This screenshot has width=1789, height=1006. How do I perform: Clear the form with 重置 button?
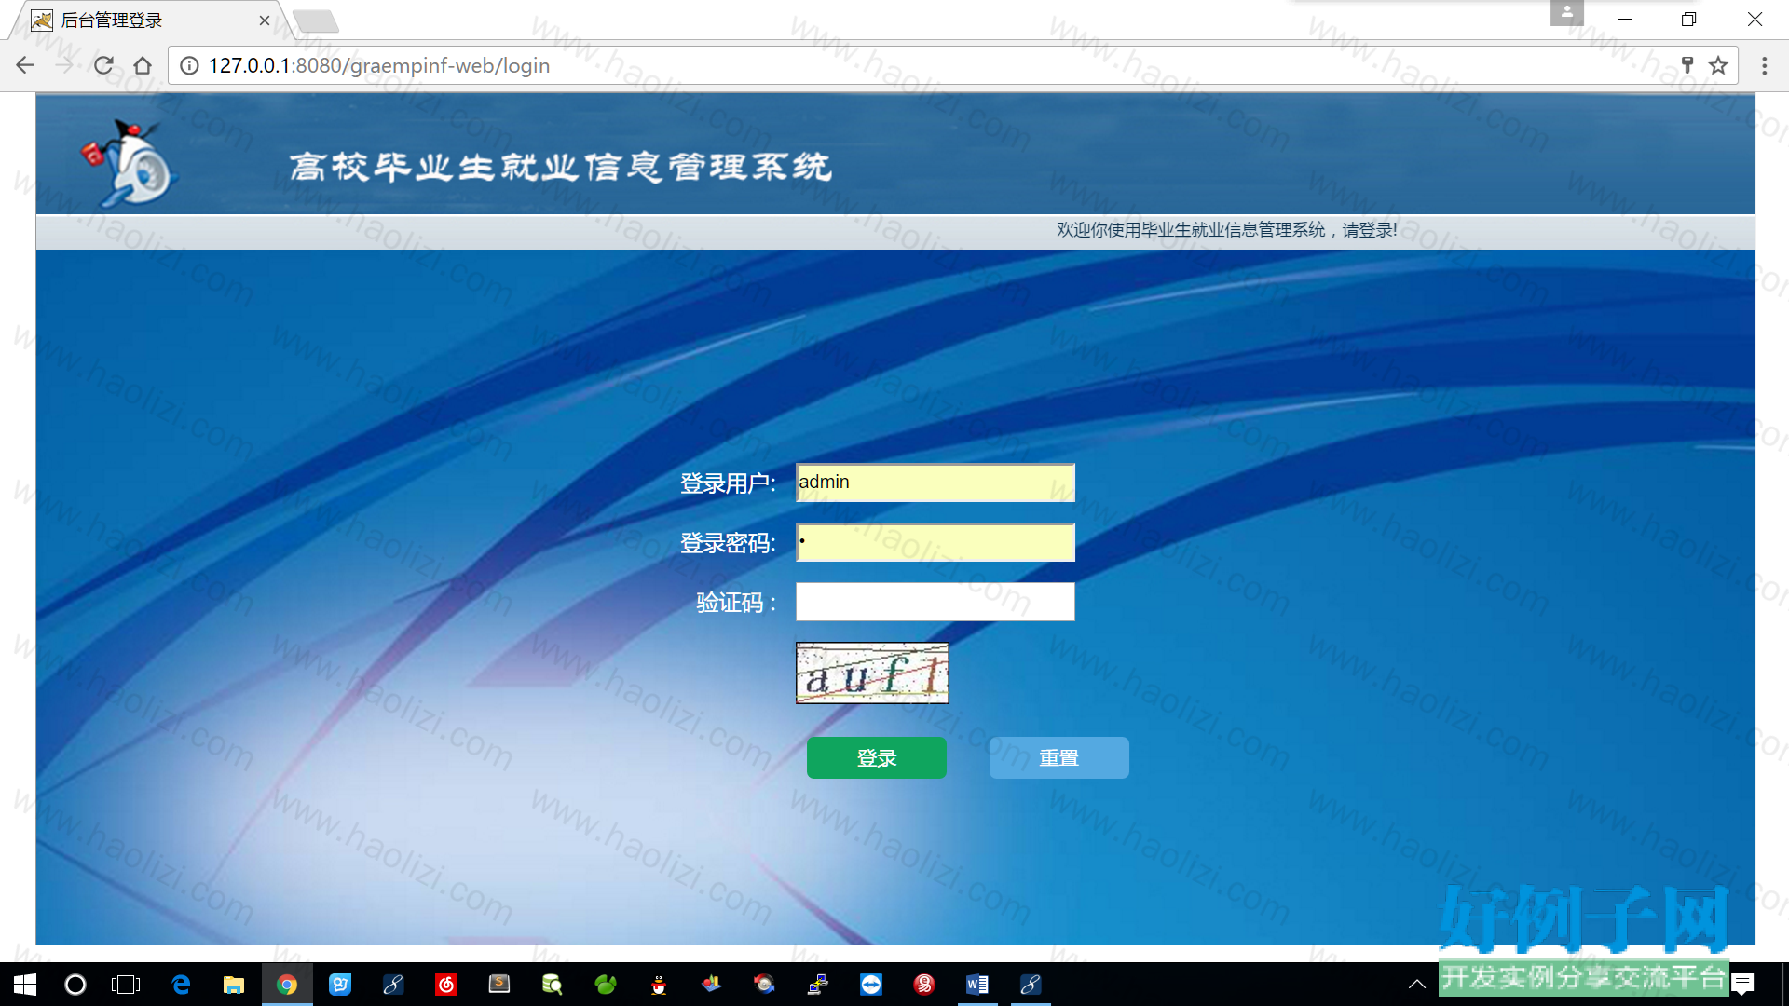coord(1059,758)
